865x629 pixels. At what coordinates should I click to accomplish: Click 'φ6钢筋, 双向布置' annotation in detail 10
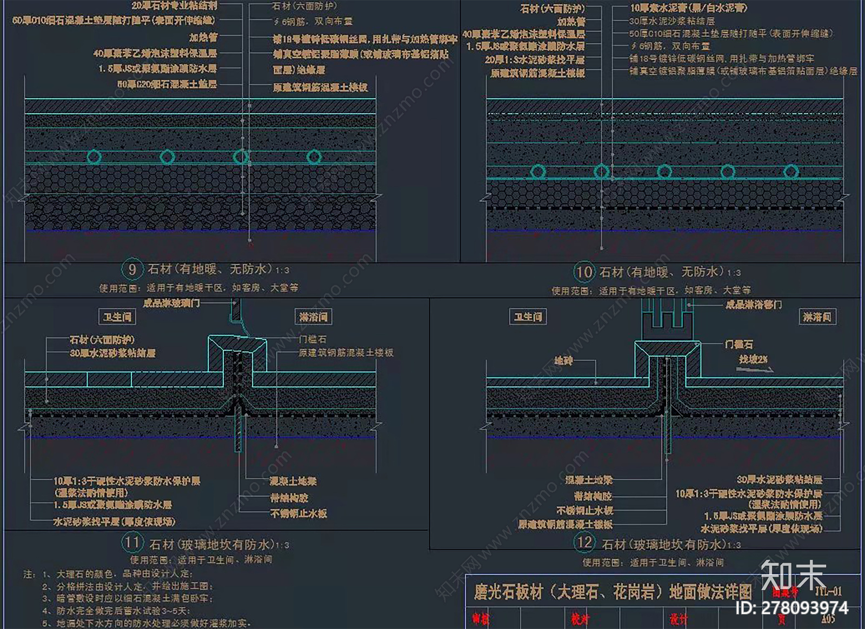(669, 46)
